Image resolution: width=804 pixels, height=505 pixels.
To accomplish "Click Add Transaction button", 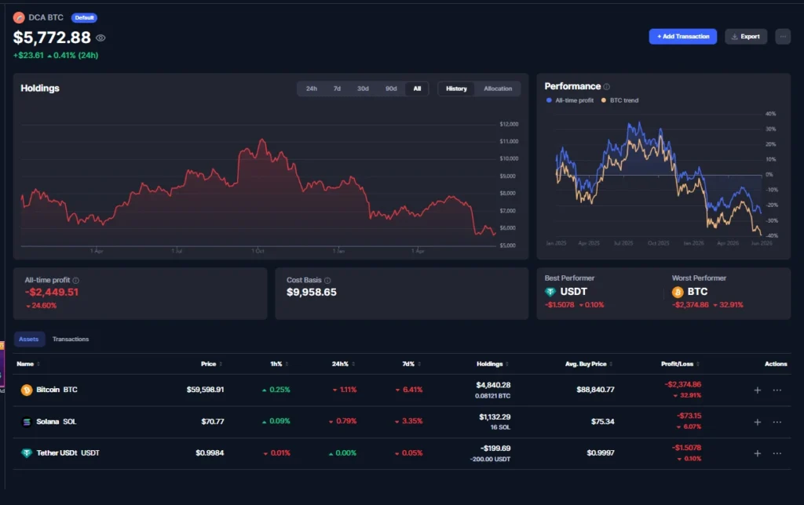I will tap(682, 36).
